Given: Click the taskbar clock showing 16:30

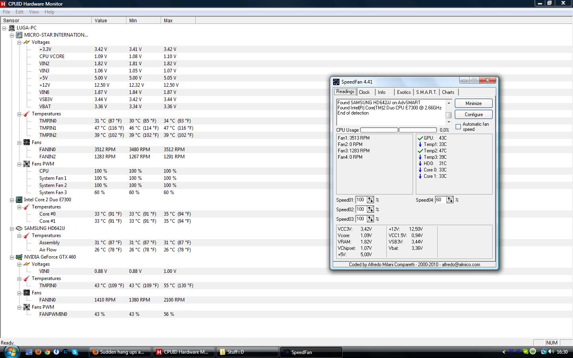Looking at the screenshot, I should [562, 352].
